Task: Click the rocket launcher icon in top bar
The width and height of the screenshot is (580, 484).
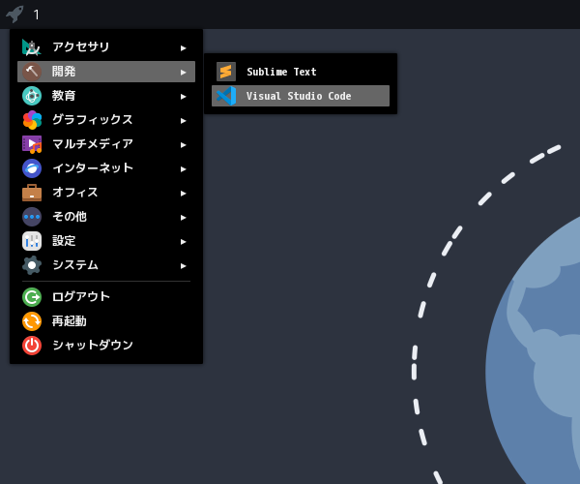Action: click(x=14, y=15)
